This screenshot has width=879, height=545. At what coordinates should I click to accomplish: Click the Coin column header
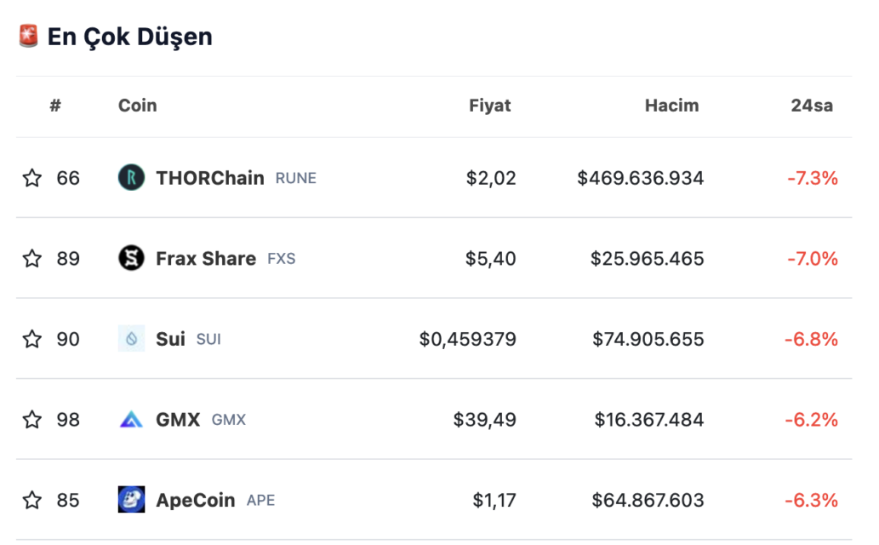(137, 106)
